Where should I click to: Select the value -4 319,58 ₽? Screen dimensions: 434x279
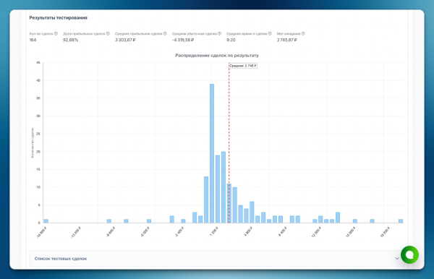point(183,40)
